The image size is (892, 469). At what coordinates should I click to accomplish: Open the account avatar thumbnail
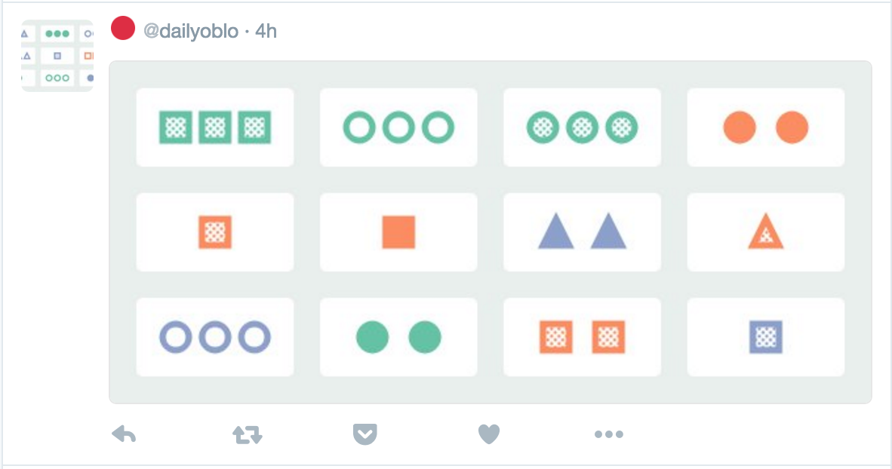point(57,56)
